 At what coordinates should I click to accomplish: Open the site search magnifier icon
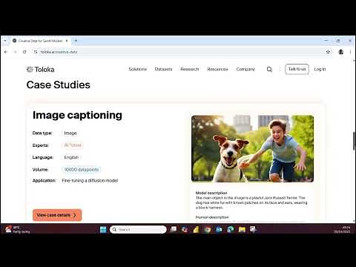point(269,70)
